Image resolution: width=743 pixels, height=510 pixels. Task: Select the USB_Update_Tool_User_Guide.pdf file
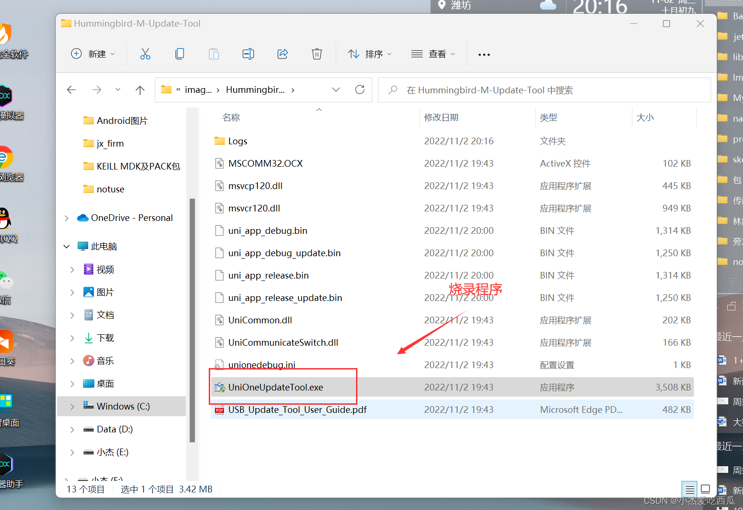452,410
